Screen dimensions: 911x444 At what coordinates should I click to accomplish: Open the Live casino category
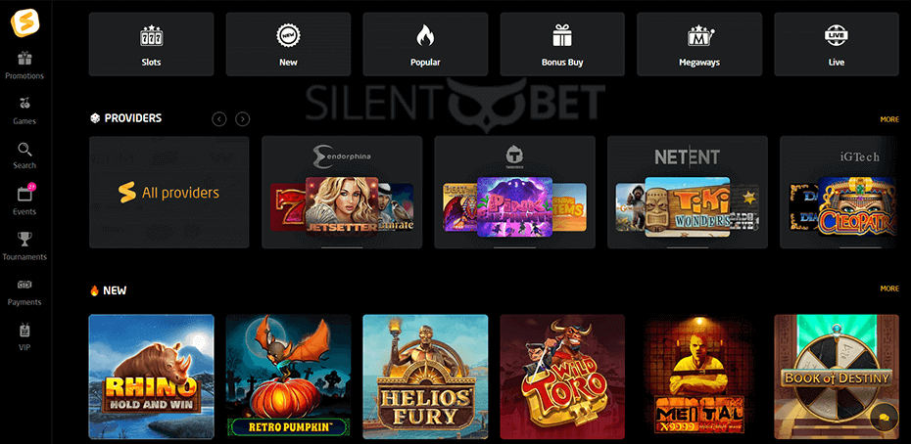coord(837,44)
